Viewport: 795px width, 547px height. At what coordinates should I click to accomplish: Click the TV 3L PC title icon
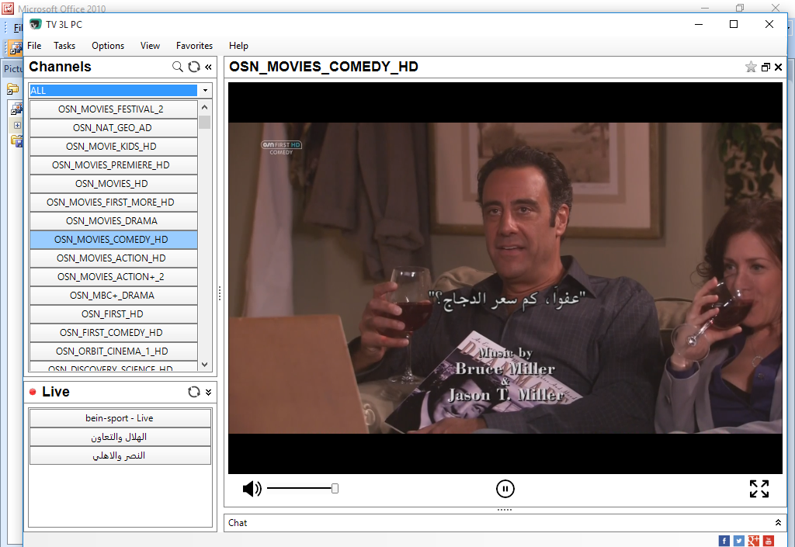[35, 24]
